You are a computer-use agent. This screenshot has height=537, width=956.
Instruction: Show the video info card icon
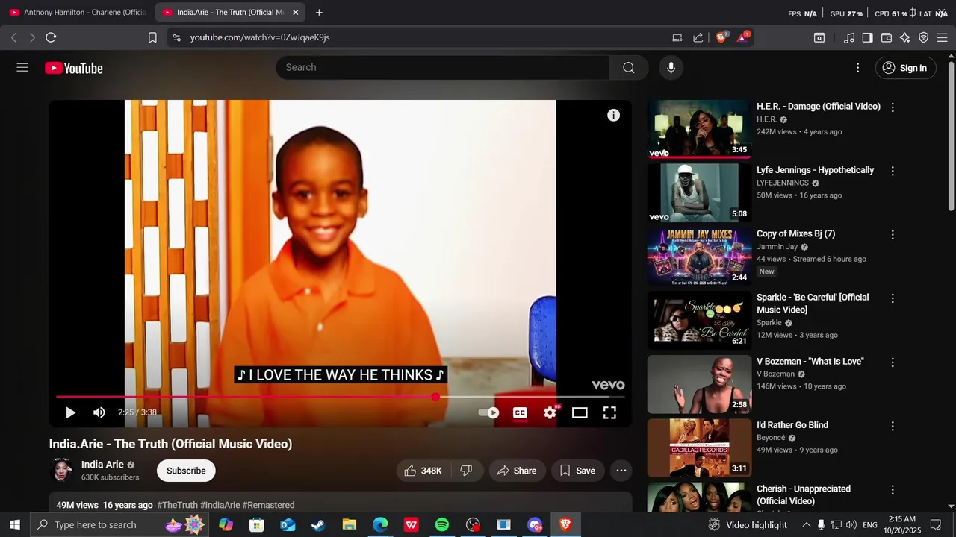pyautogui.click(x=613, y=115)
